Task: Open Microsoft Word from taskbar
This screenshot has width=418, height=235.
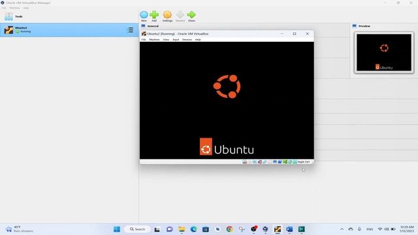Action: (289, 229)
